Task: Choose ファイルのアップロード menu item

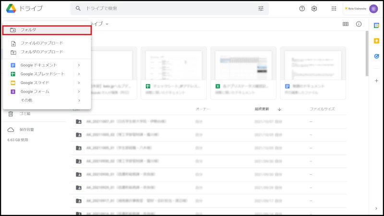Action: pos(41,43)
